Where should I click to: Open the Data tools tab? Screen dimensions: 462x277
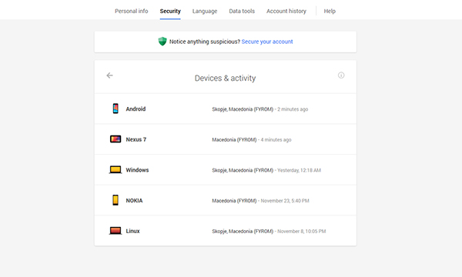(242, 12)
